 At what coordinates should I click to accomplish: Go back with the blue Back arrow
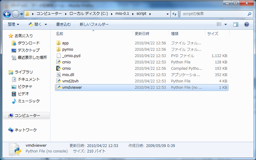(7, 14)
